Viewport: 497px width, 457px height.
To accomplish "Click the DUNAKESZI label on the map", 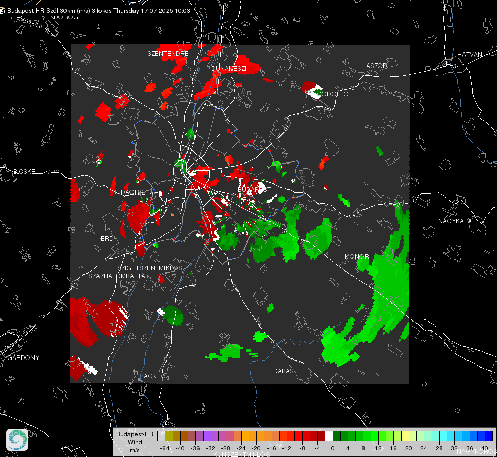I will pos(228,69).
